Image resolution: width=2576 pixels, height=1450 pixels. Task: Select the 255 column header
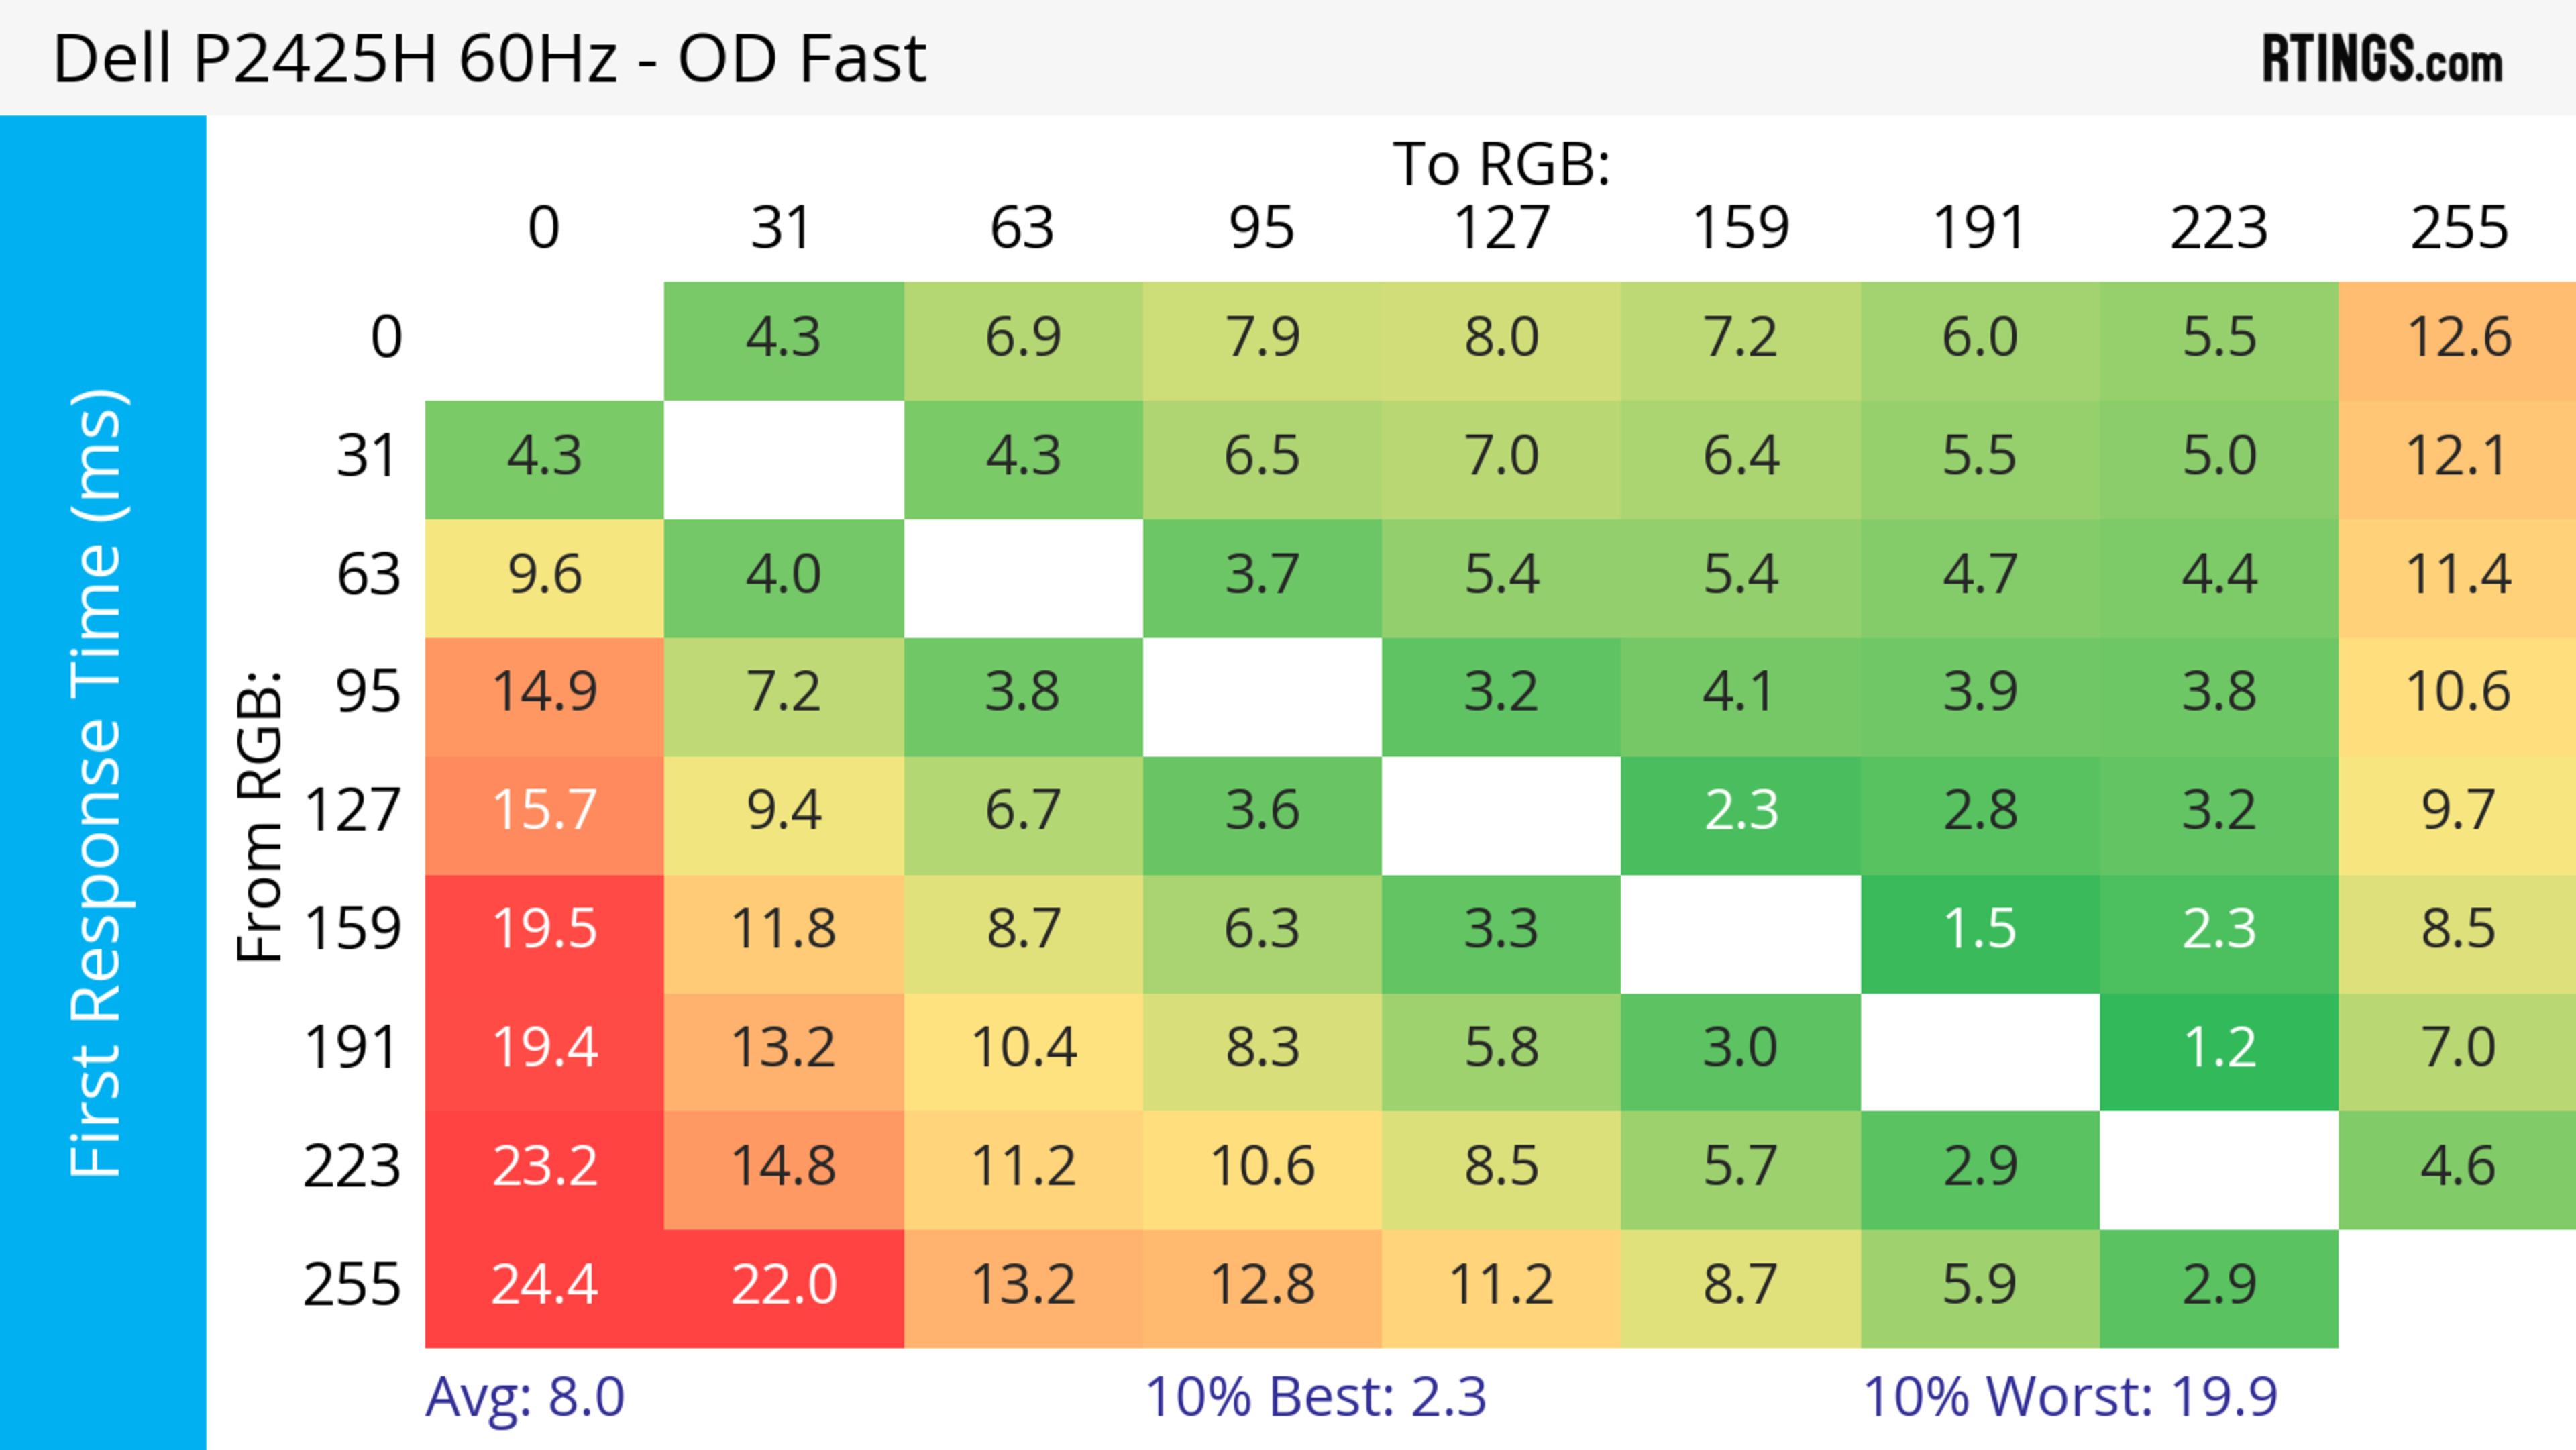2457,229
